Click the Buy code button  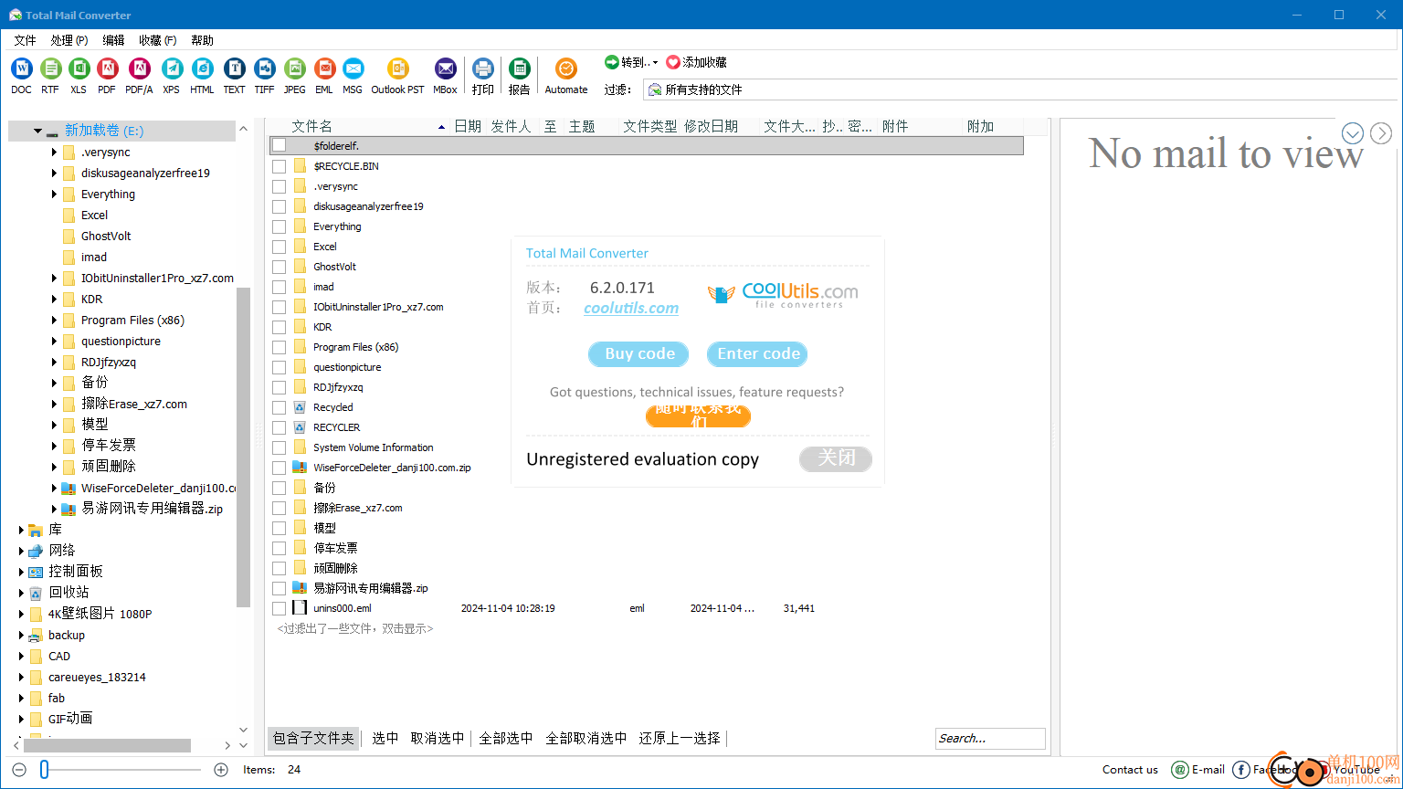(x=639, y=354)
